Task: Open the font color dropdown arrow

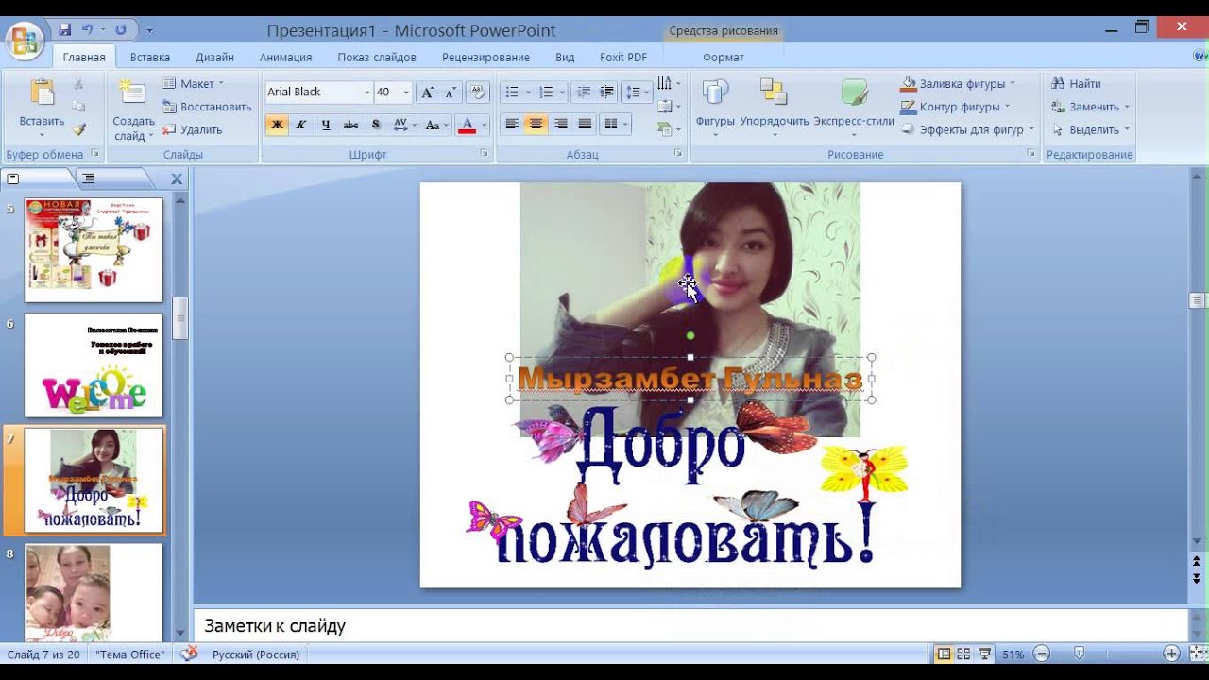Action: tap(484, 125)
